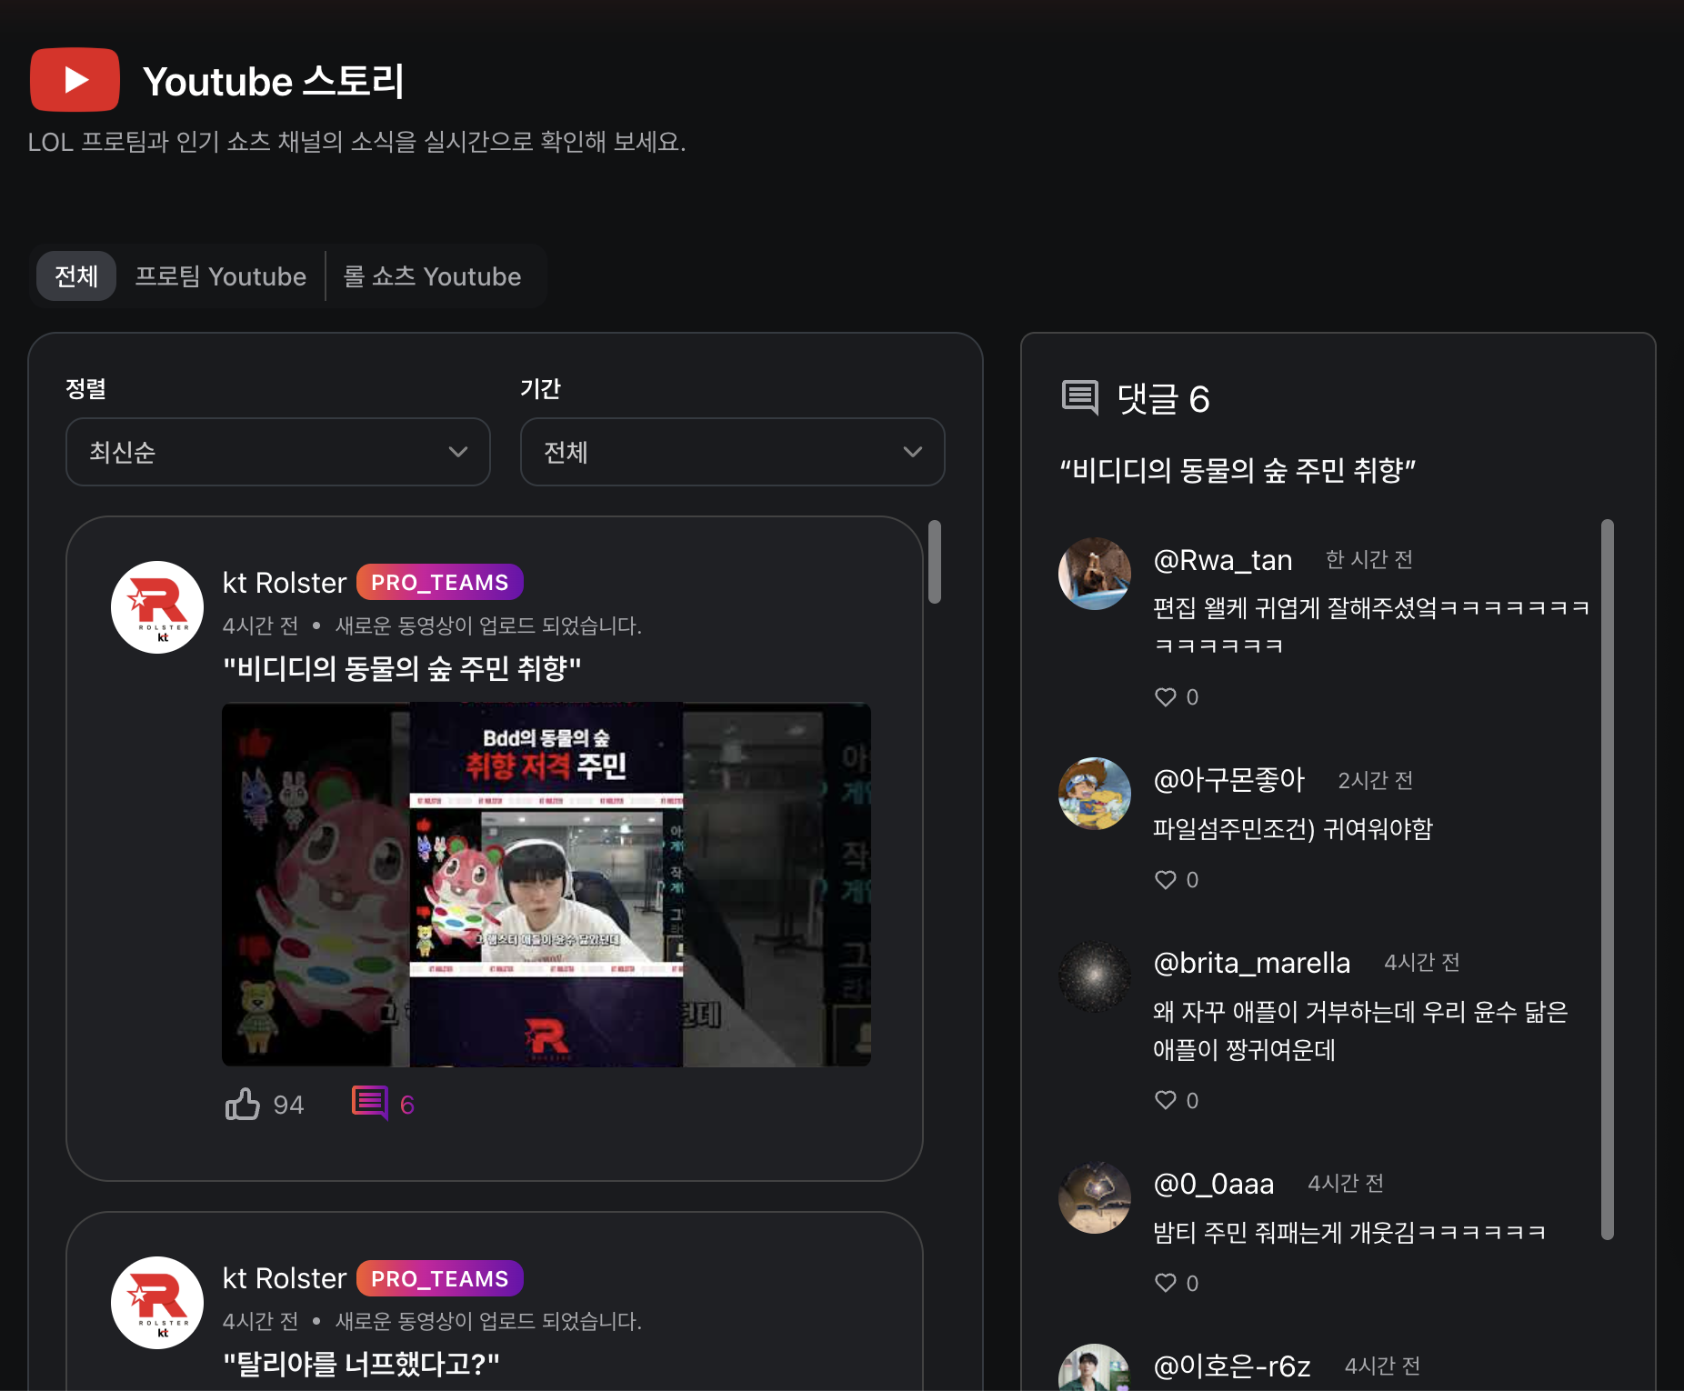Open the Bdd 동물의 숲 video thumbnail
1684x1391 pixels.
click(x=546, y=884)
